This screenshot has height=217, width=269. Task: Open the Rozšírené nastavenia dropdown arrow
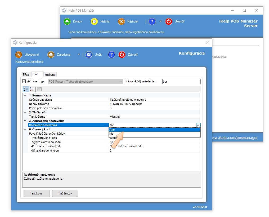coord(198,125)
